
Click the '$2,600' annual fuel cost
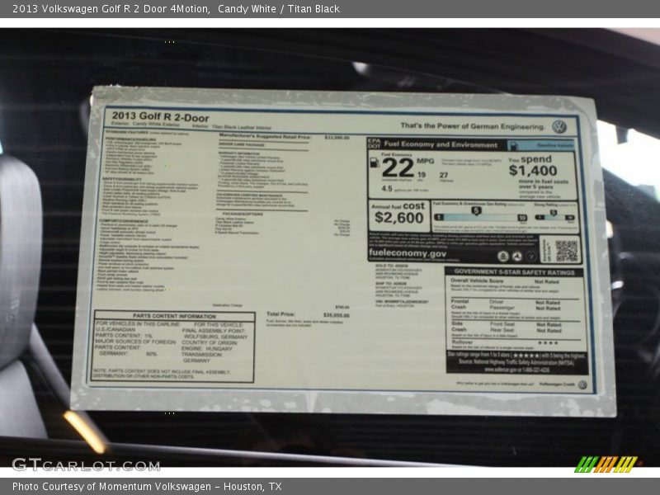point(398,218)
